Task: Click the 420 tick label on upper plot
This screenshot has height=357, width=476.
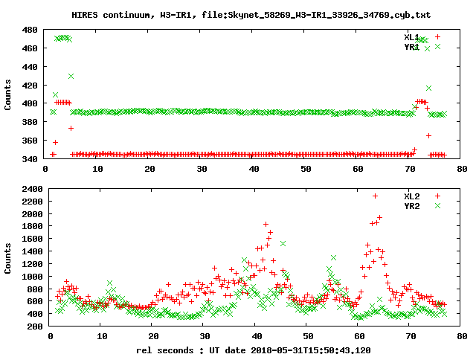Action: point(30,86)
